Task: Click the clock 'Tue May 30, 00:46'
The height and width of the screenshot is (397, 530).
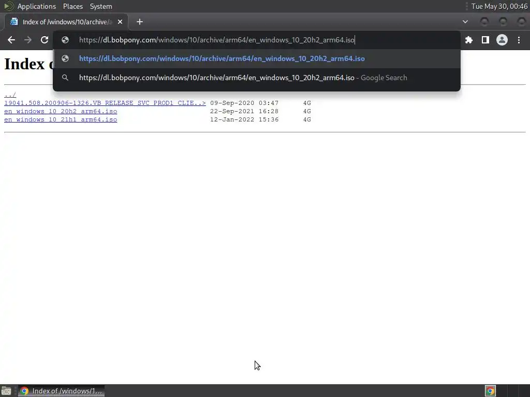Action: (x=499, y=6)
